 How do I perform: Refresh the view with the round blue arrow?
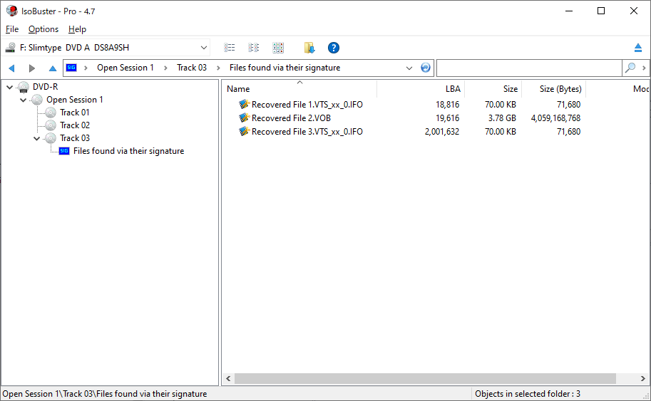click(425, 68)
